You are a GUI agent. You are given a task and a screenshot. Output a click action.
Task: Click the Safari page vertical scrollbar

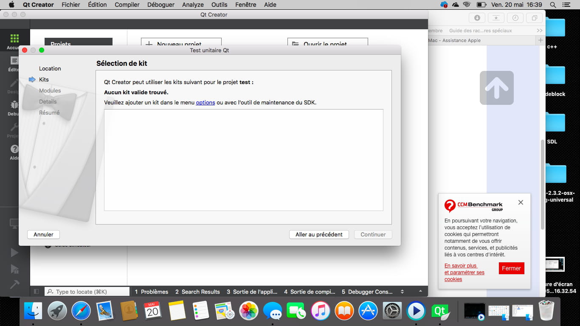click(542, 185)
